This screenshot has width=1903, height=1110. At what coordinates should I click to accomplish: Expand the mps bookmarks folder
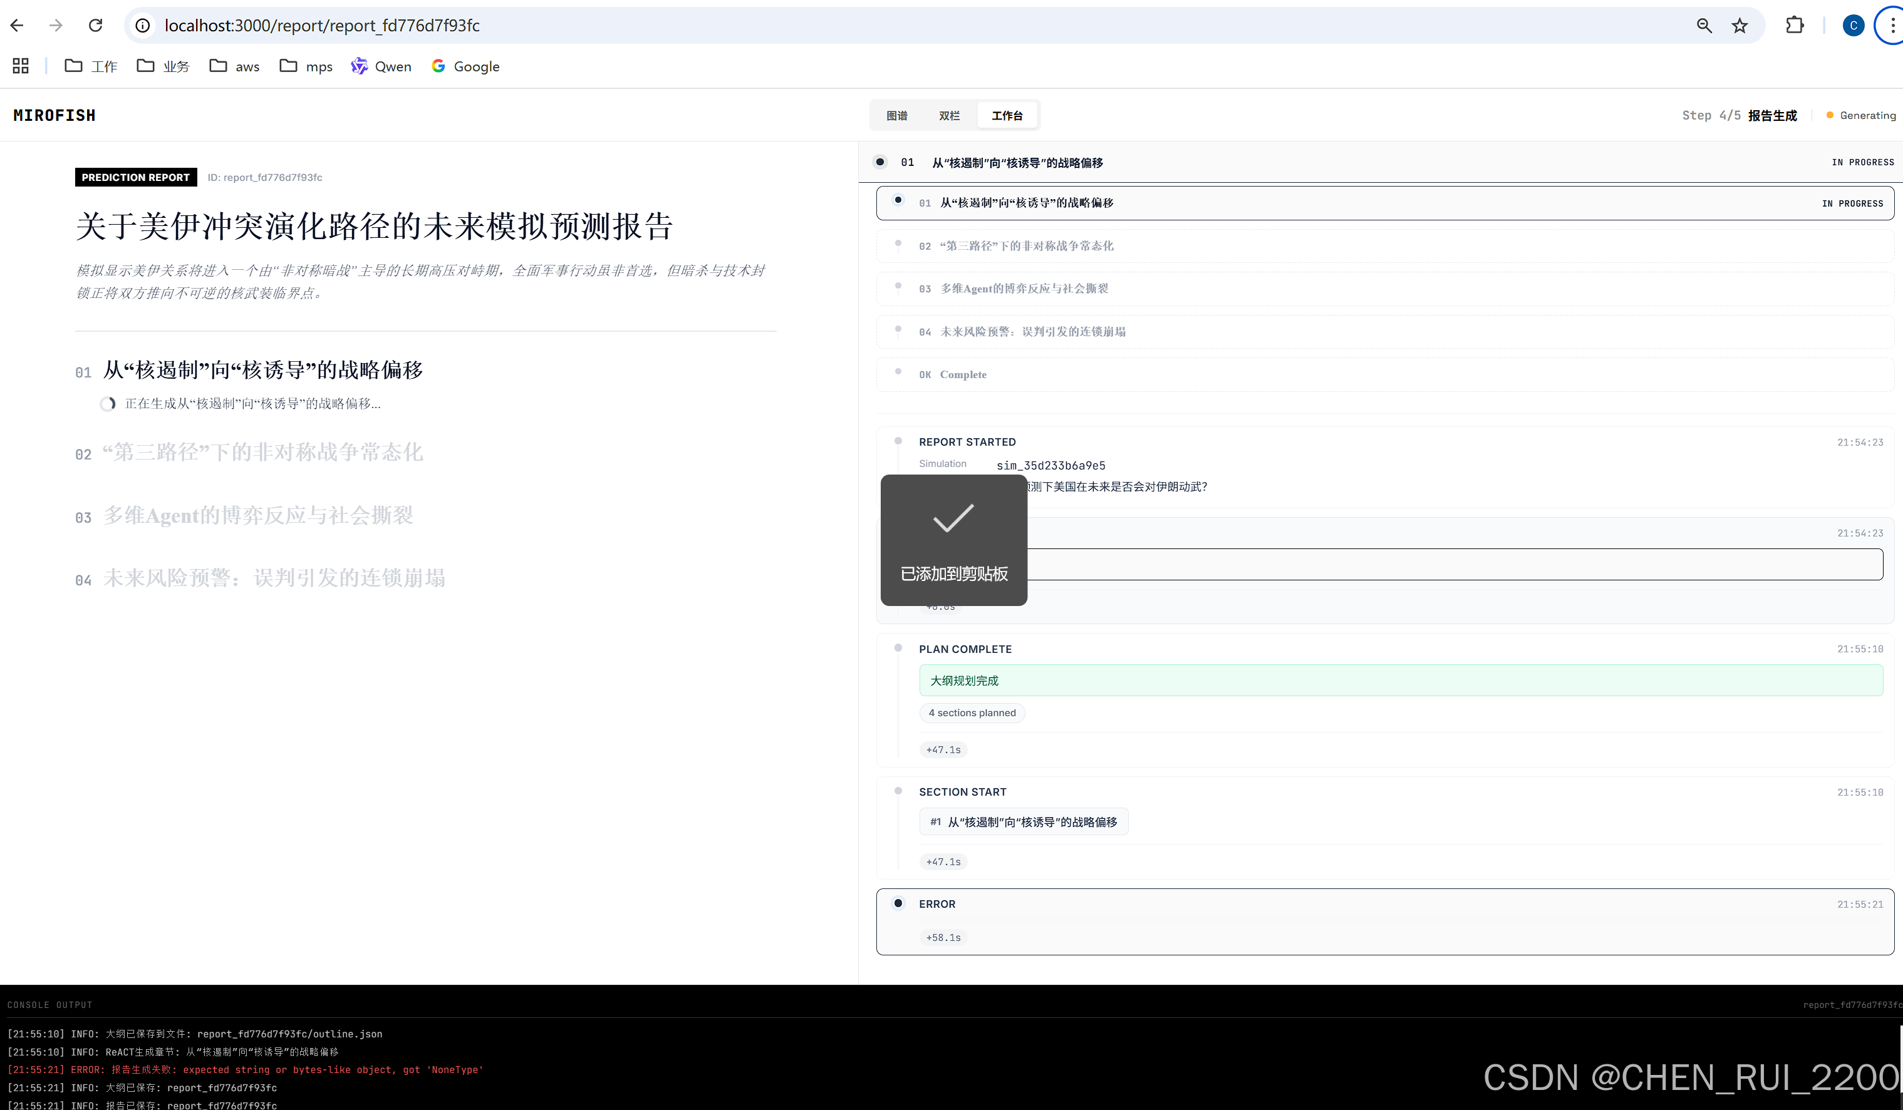306,66
